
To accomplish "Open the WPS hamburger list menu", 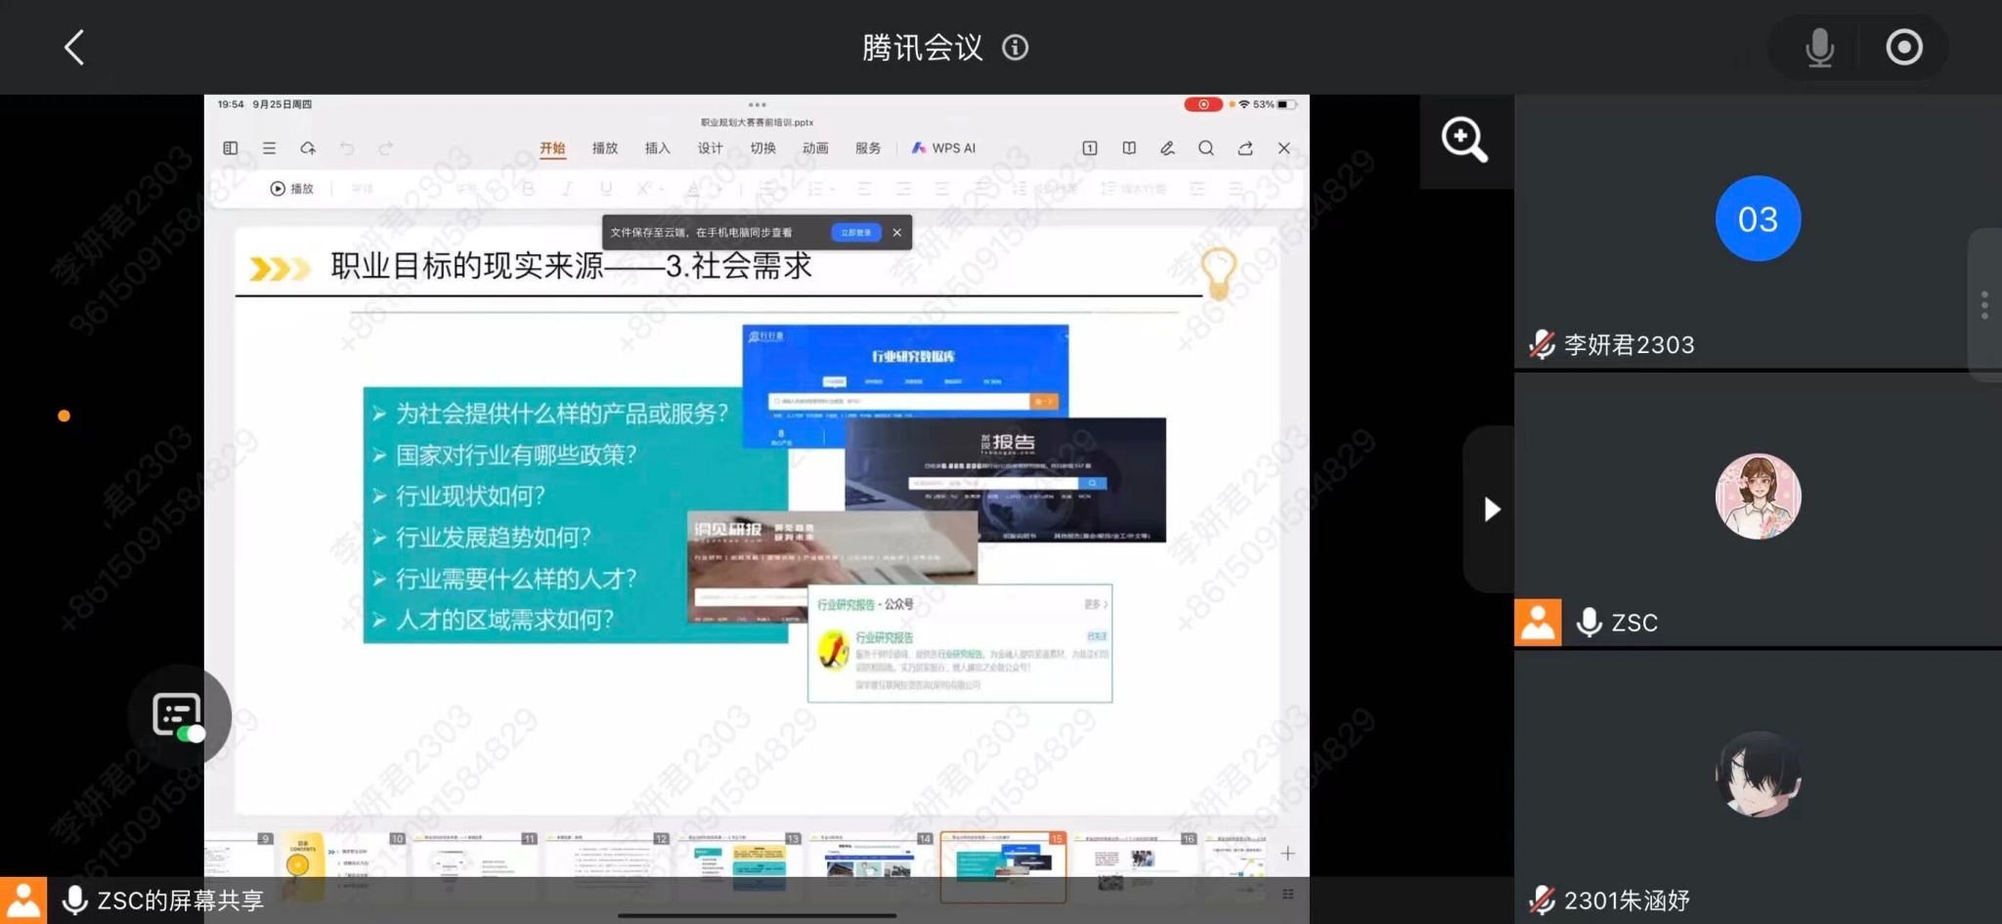I will click(x=269, y=148).
